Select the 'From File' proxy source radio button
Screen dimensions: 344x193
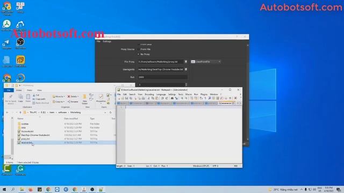(139, 49)
